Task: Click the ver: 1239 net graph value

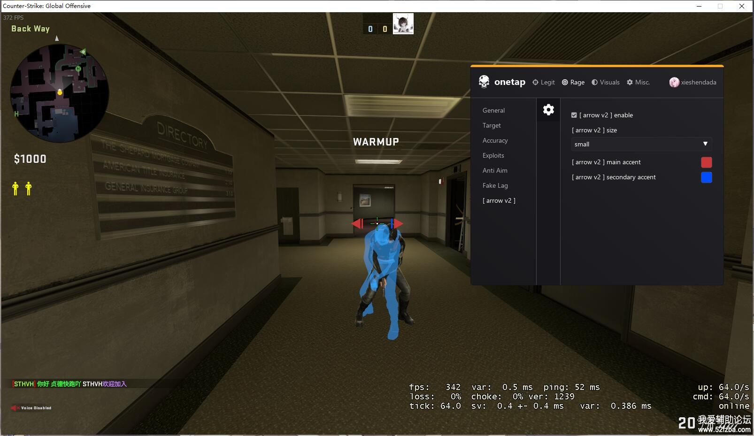Action: coord(551,397)
